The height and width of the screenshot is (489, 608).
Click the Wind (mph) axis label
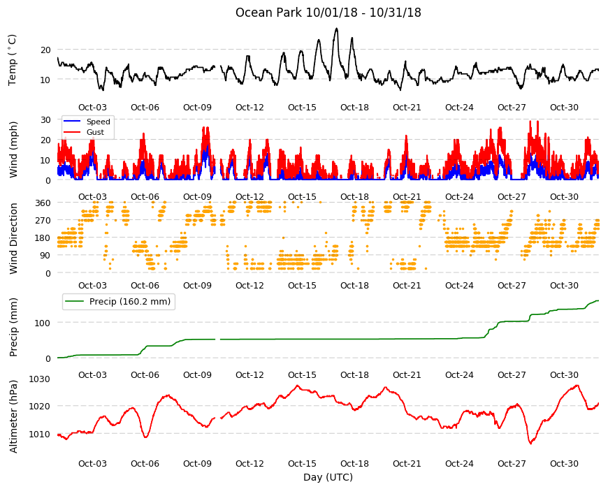point(13,149)
